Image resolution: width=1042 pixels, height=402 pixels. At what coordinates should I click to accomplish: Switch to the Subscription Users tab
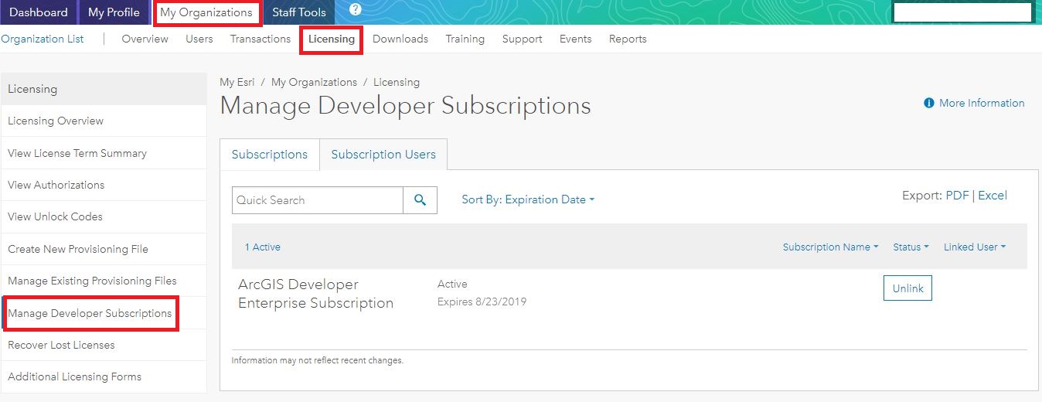point(383,154)
